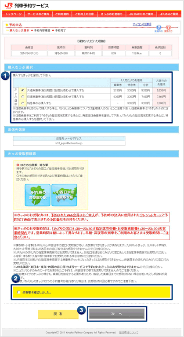Open the きっぷのお受取り menu item
The height and width of the screenshot is (337, 184).
tap(112, 14)
